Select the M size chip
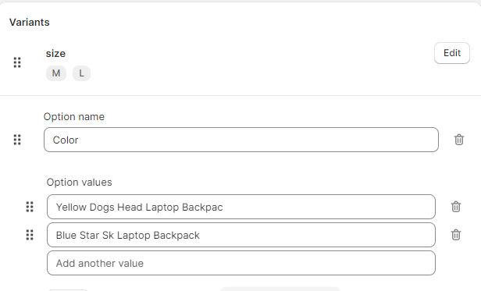The height and width of the screenshot is (291, 481). (56, 73)
